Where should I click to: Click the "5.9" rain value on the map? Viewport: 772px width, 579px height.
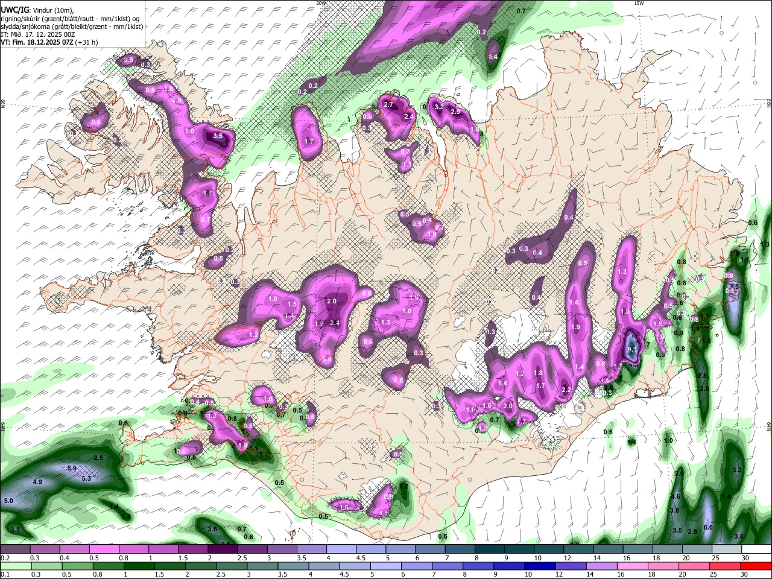72,469
